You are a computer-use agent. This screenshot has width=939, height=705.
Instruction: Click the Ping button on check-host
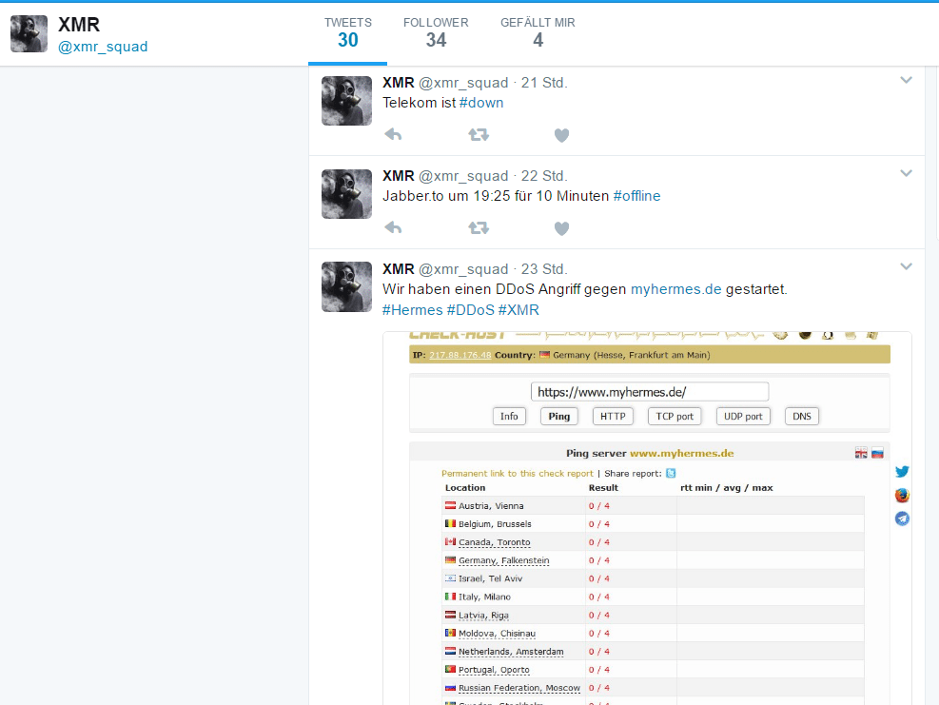[558, 417]
